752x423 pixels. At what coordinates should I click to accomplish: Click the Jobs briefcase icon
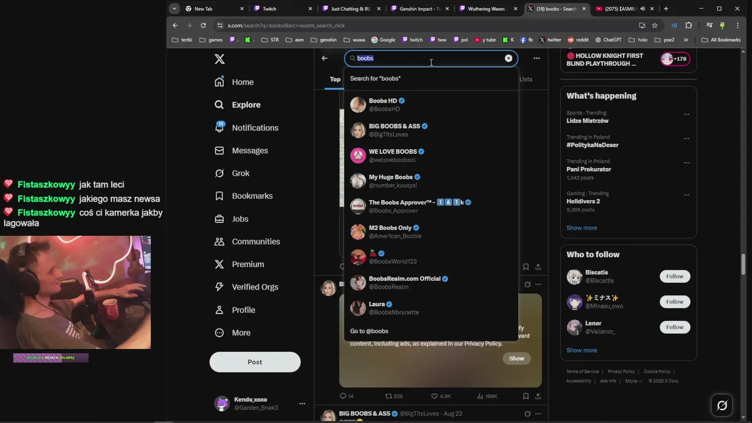[x=219, y=219]
